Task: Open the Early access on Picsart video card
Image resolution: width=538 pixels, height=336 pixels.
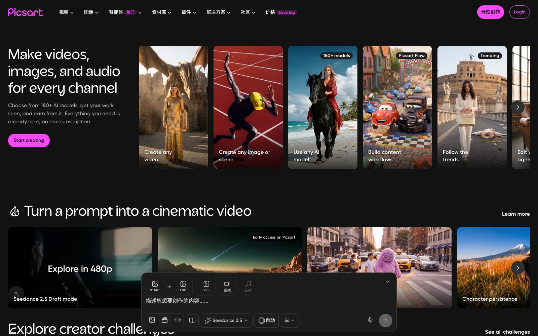Action: 230,250
